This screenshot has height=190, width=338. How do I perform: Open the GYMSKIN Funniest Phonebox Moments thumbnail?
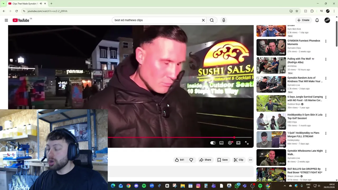271,47
